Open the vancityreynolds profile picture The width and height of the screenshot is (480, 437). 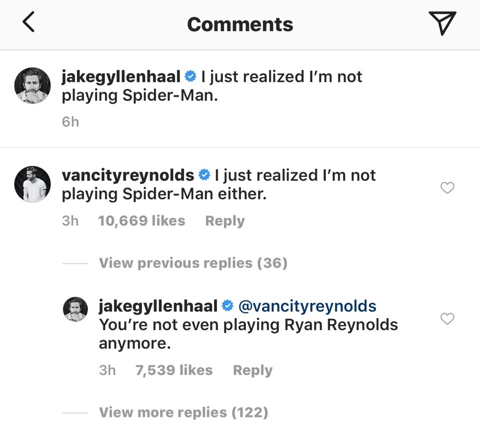point(31,184)
